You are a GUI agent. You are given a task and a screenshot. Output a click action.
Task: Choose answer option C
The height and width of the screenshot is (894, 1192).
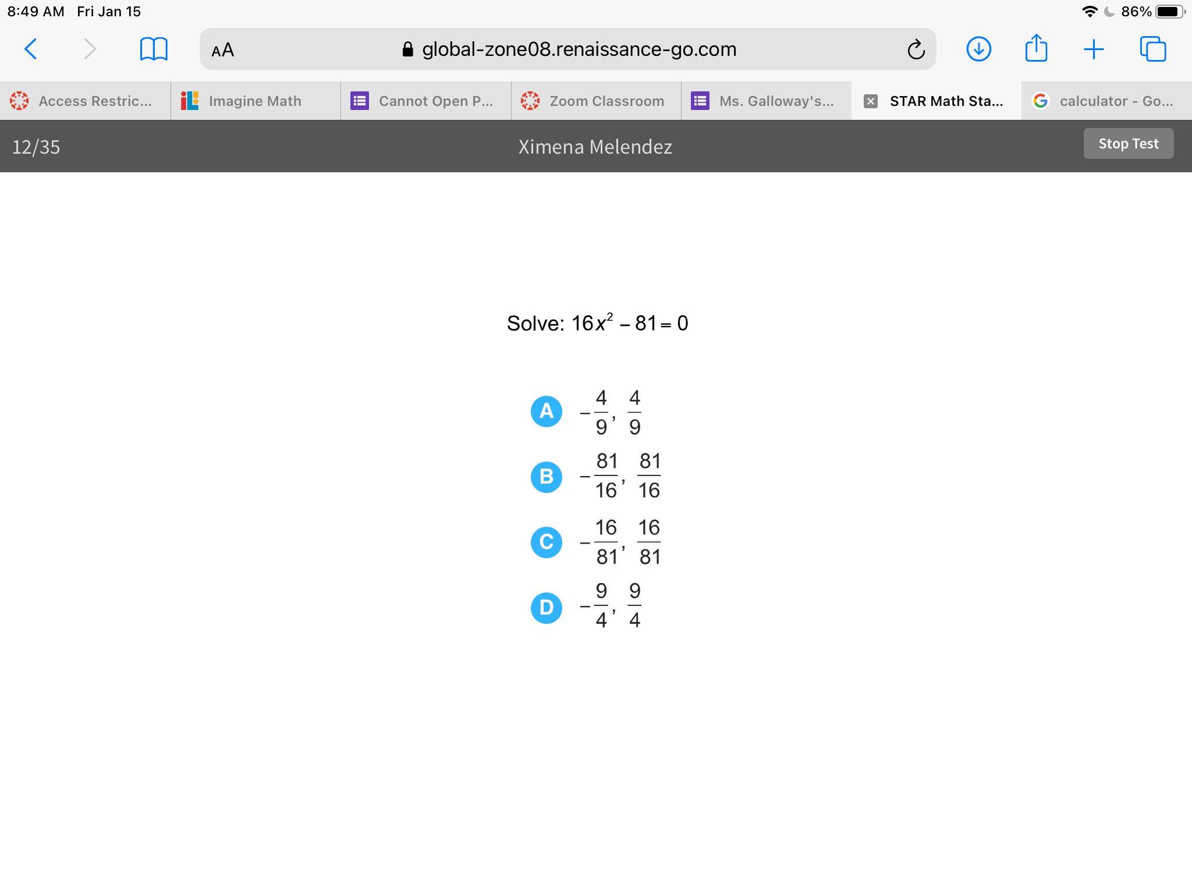point(546,542)
